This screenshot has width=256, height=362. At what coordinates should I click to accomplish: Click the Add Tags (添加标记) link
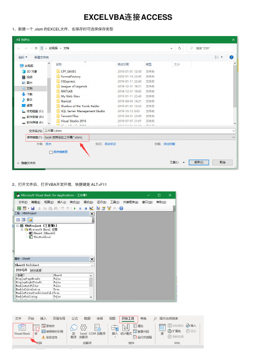[x=110, y=144]
